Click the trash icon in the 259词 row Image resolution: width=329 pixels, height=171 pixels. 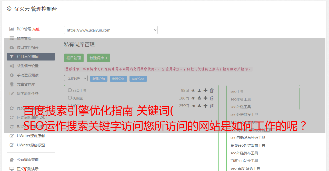tap(212, 106)
